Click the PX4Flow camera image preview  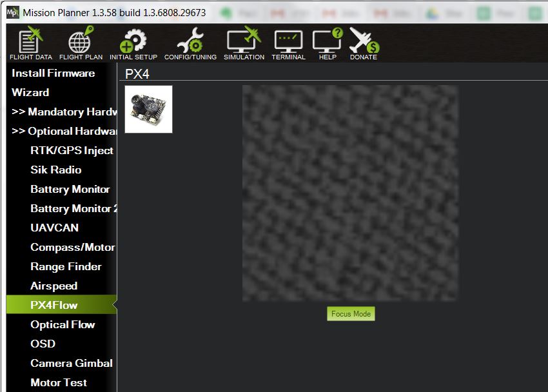350,193
